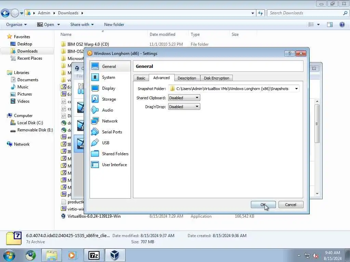Click Admin in the address breadcrumb
This screenshot has height=262, width=350.
coord(44,13)
